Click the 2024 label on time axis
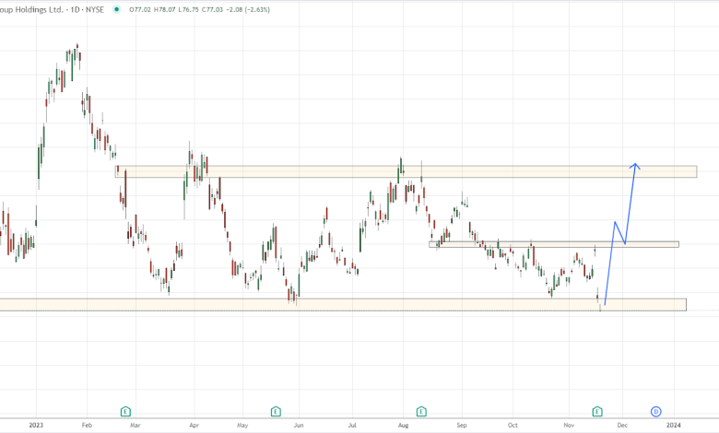Screen dimensions: 719x433 click(673, 425)
